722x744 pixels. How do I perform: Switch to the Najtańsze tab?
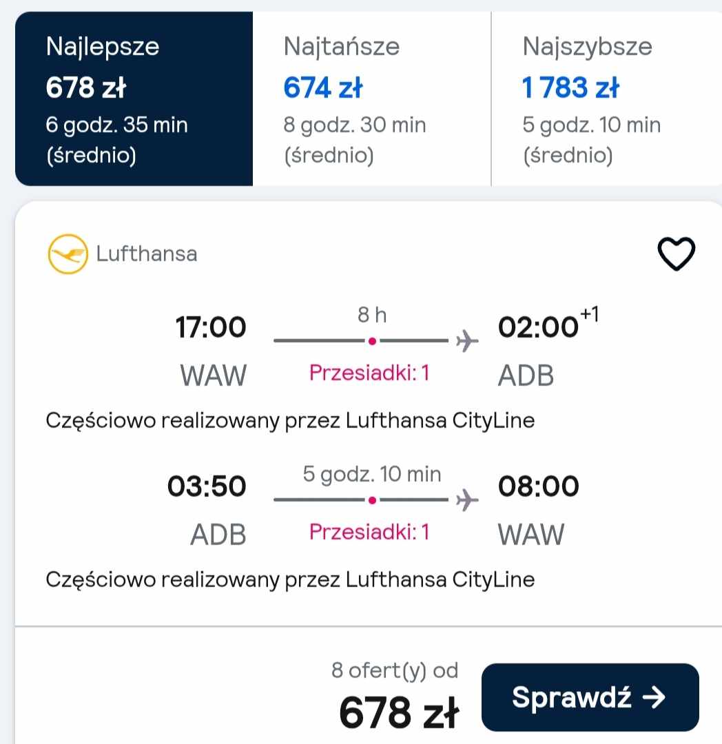(x=372, y=99)
